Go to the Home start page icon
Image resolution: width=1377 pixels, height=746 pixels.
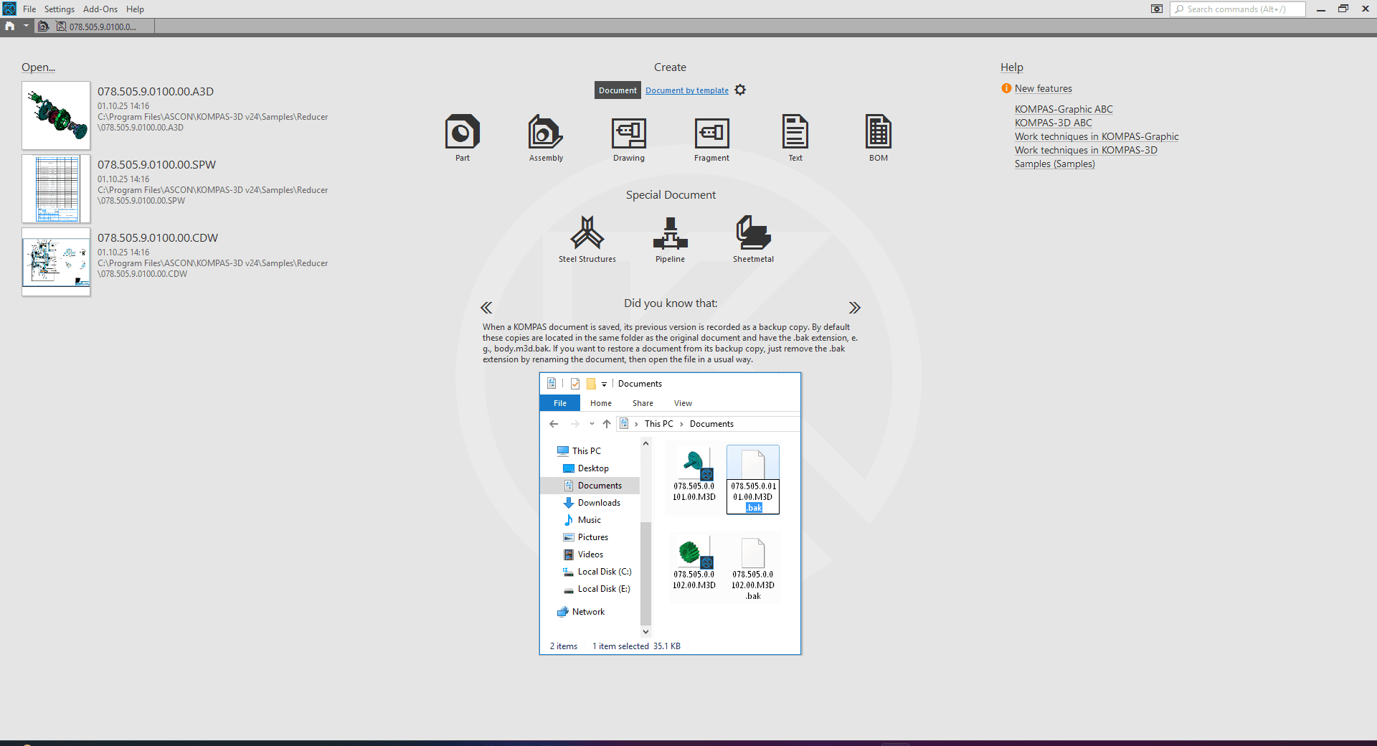click(x=10, y=26)
